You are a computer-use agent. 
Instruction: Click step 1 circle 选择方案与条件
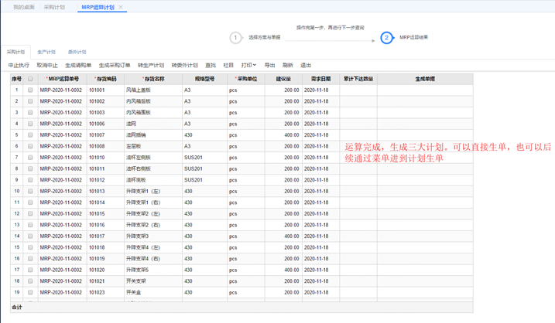pos(236,38)
